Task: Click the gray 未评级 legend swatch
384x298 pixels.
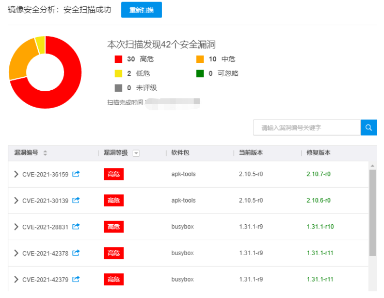Action: tap(119, 88)
